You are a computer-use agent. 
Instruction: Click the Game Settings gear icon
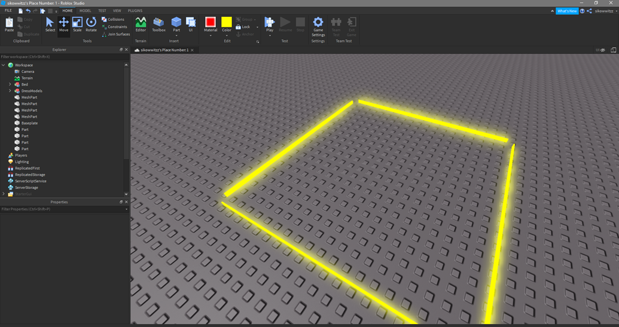click(318, 25)
